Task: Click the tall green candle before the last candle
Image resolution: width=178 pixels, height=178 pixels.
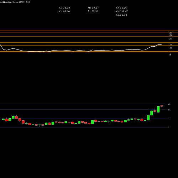Action: pyautogui.click(x=158, y=109)
